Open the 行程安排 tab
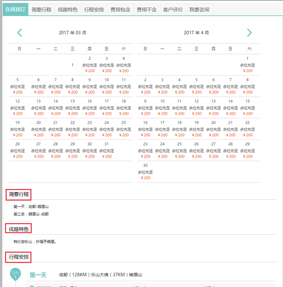This screenshot has height=287, width=283. 94,10
